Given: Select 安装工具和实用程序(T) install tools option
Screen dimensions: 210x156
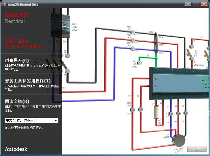Looking at the screenshot, I should tap(28, 81).
